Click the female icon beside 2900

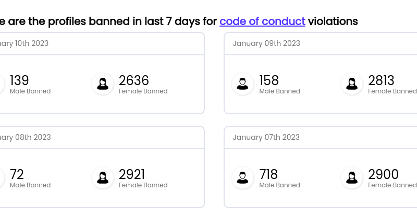click(x=352, y=177)
